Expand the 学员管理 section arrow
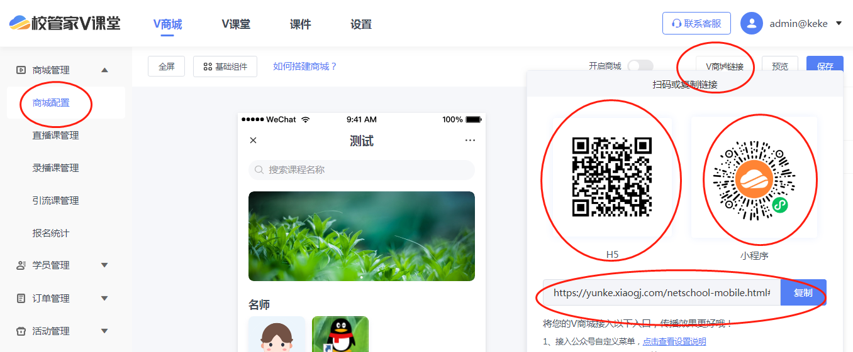The image size is (853, 352). (105, 265)
